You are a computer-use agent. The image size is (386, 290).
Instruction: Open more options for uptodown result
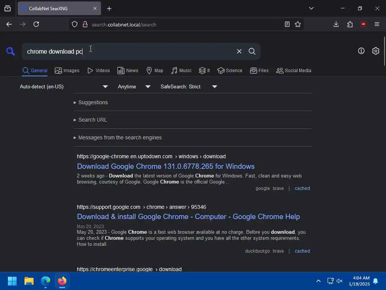tap(289, 188)
